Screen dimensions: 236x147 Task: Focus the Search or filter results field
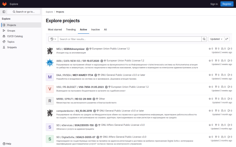[x=130, y=39]
